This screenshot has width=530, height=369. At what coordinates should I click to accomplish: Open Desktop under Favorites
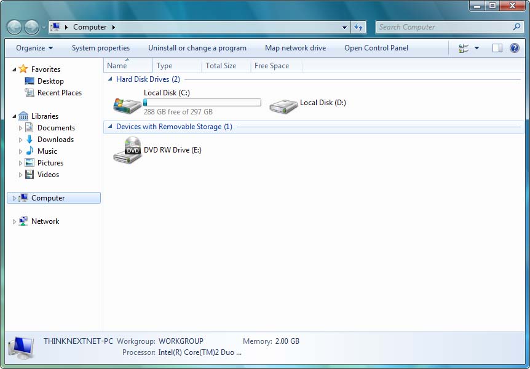click(x=50, y=81)
